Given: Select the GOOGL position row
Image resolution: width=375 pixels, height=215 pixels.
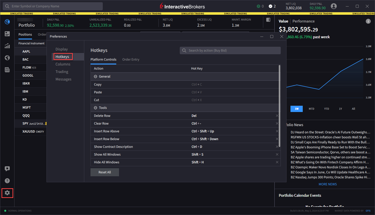Looking at the screenshot, I should tap(31, 75).
